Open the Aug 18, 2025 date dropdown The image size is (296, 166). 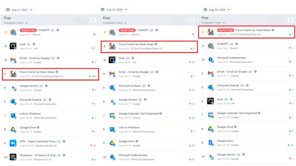click(114, 10)
